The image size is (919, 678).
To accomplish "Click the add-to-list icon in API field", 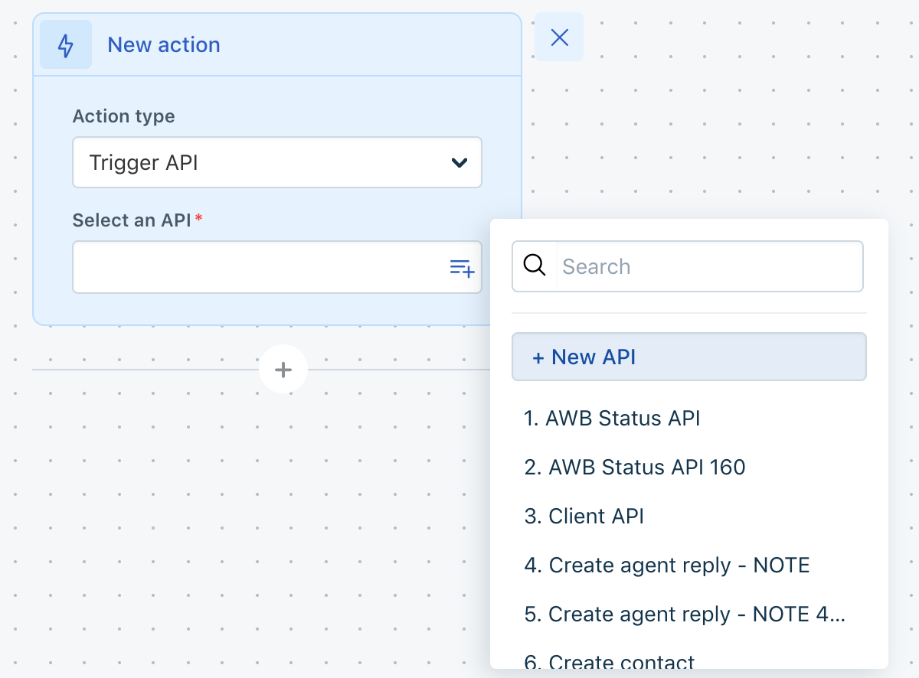I will [462, 267].
